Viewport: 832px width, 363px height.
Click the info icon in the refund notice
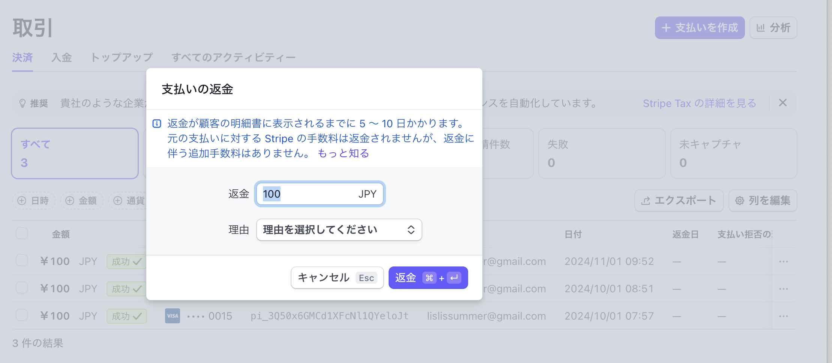point(157,124)
